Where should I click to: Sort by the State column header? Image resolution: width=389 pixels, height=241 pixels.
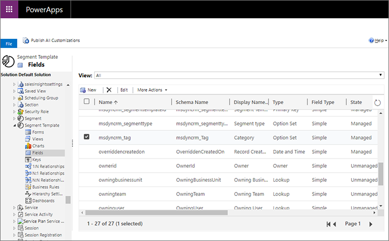[x=356, y=102]
